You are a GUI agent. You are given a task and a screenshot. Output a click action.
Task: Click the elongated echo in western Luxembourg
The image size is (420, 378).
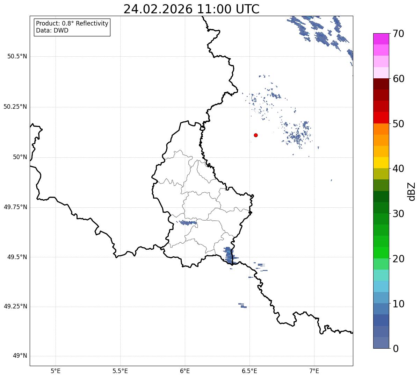pyautogui.click(x=188, y=222)
